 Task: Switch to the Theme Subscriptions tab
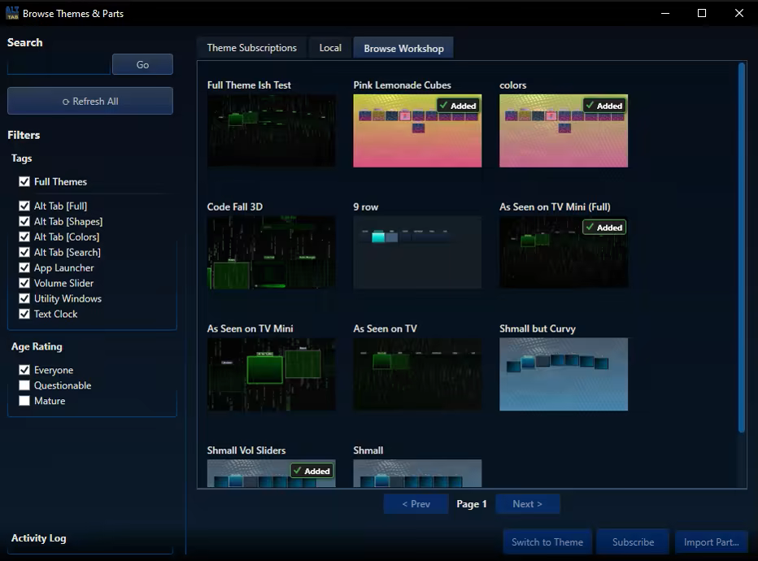pyautogui.click(x=251, y=48)
